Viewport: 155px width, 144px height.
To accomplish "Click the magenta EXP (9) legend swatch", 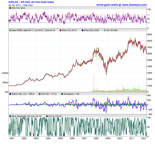I will click(x=40, y=94).
